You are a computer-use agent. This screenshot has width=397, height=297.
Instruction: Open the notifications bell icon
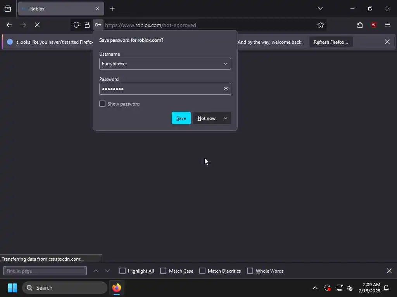tap(386, 288)
